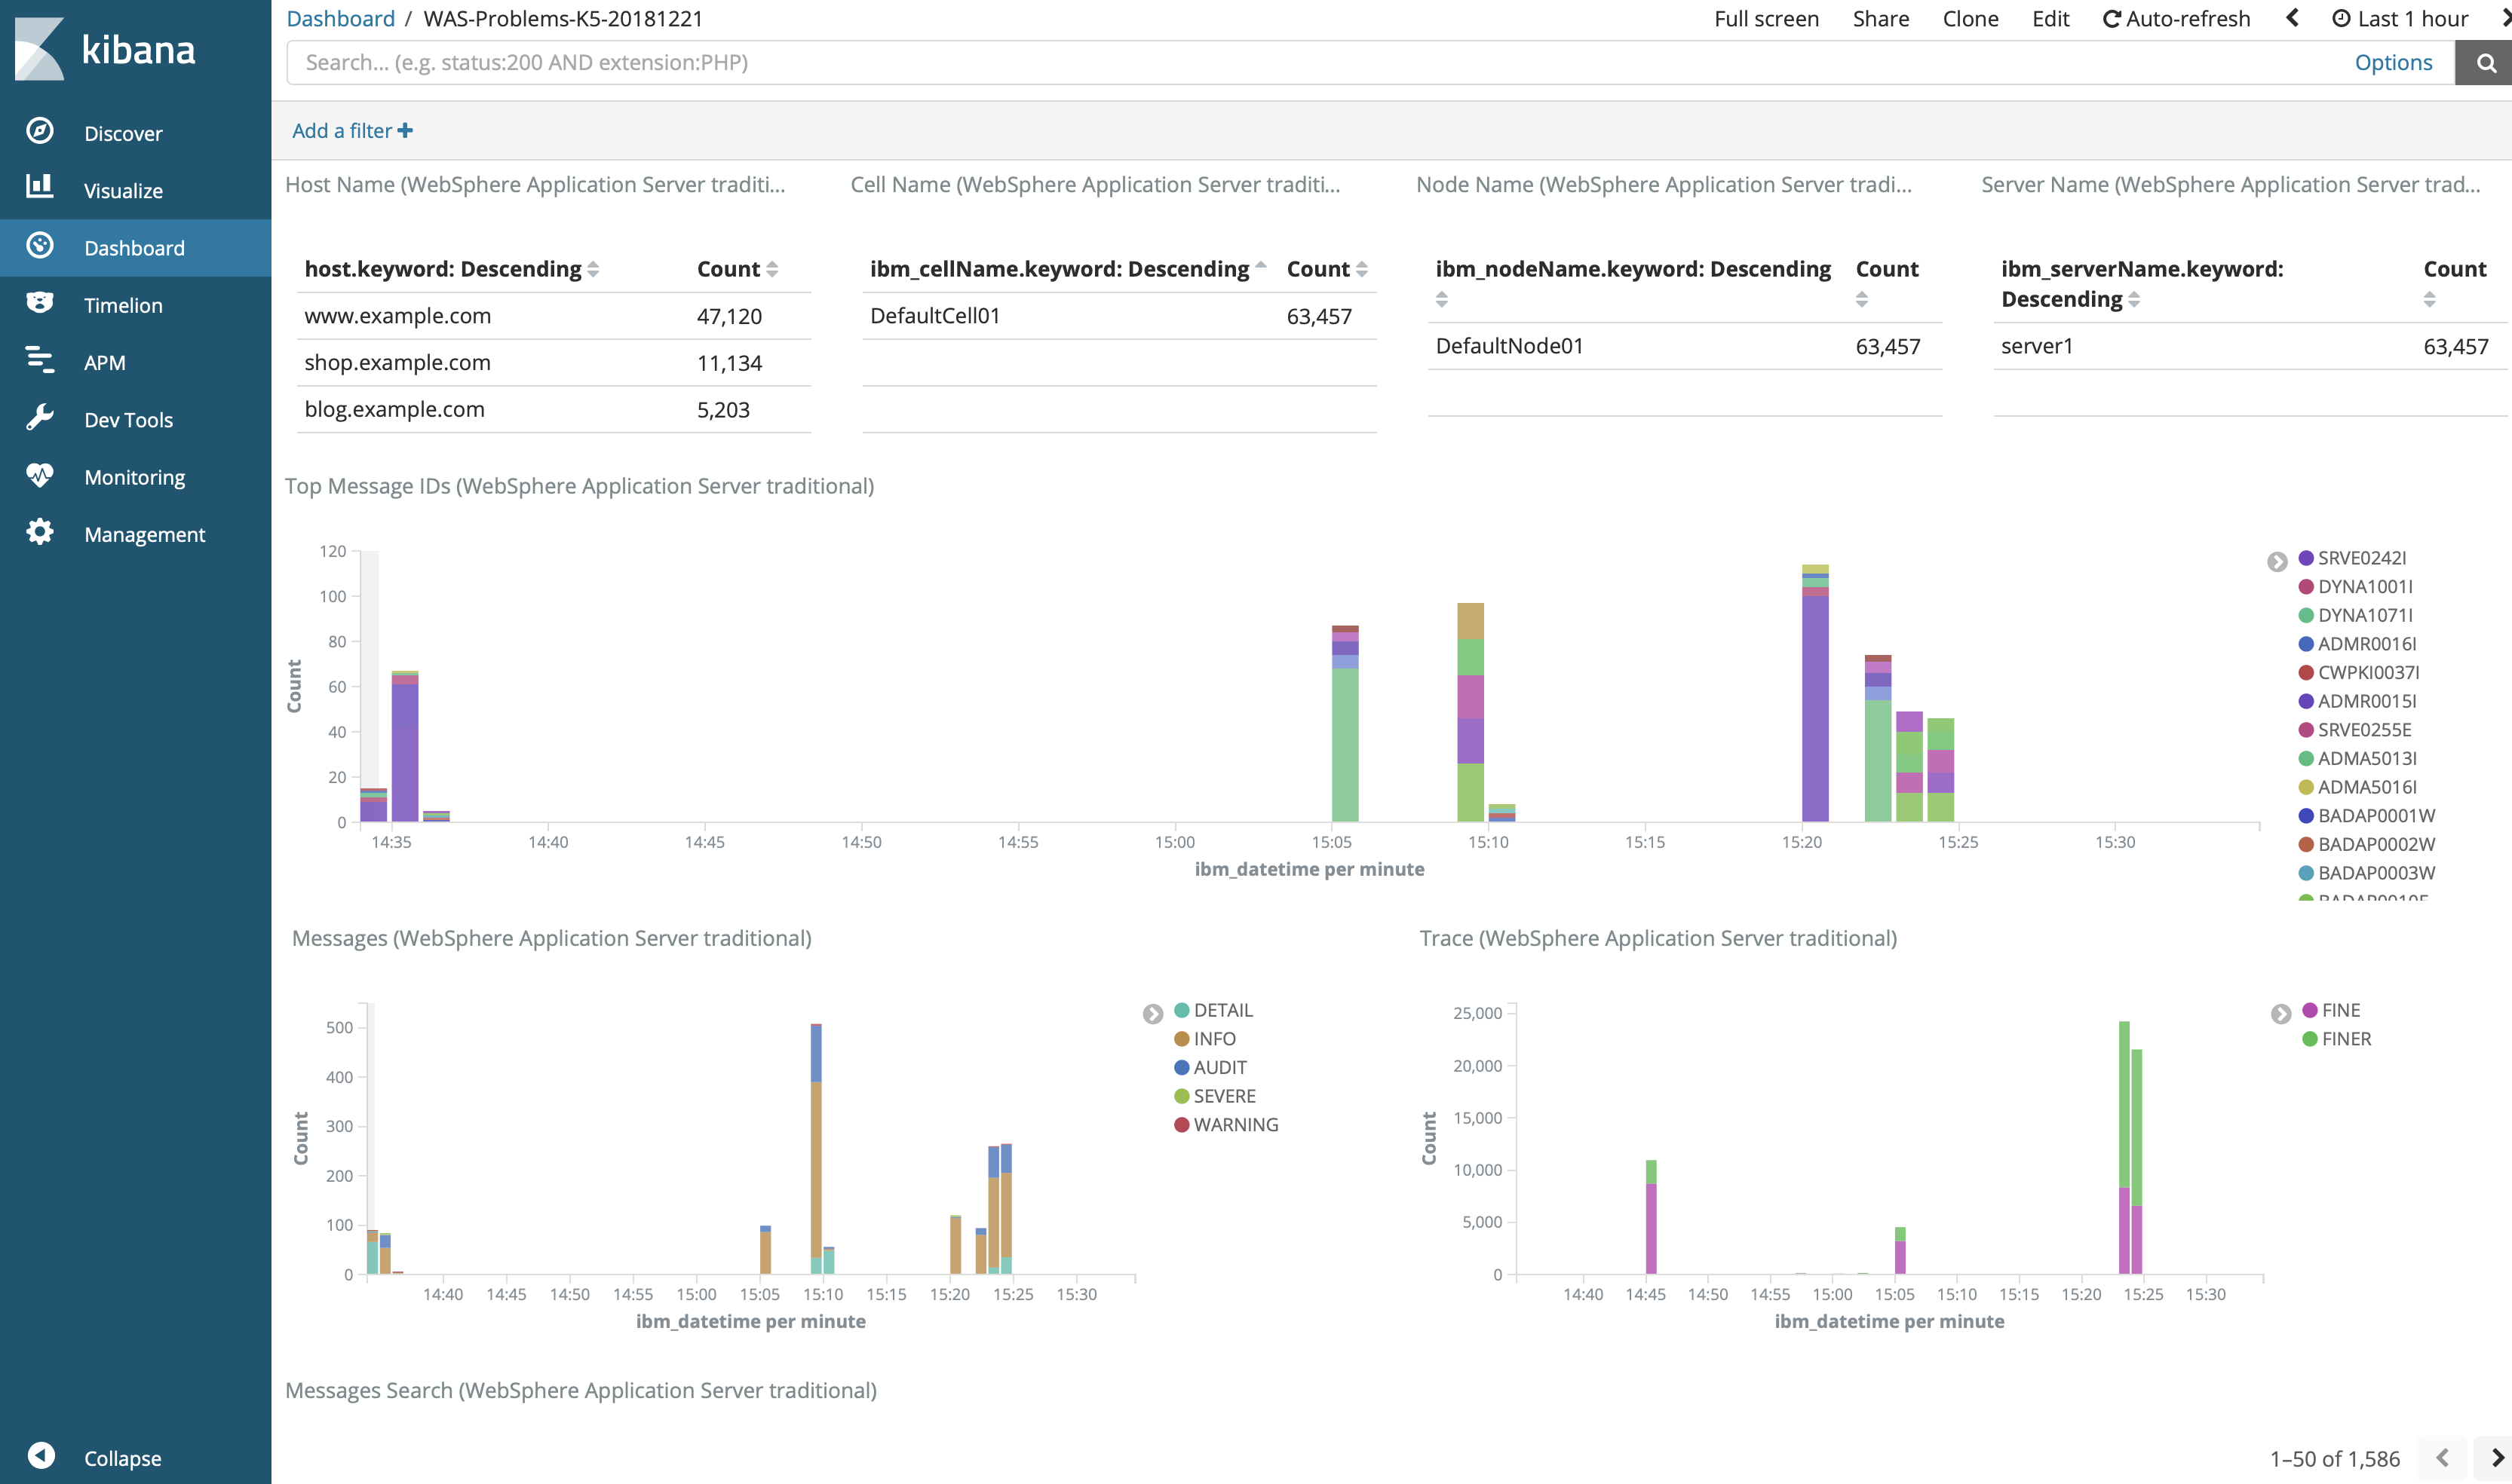Click the Add a filter link
The image size is (2512, 1484).
pyautogui.click(x=351, y=131)
